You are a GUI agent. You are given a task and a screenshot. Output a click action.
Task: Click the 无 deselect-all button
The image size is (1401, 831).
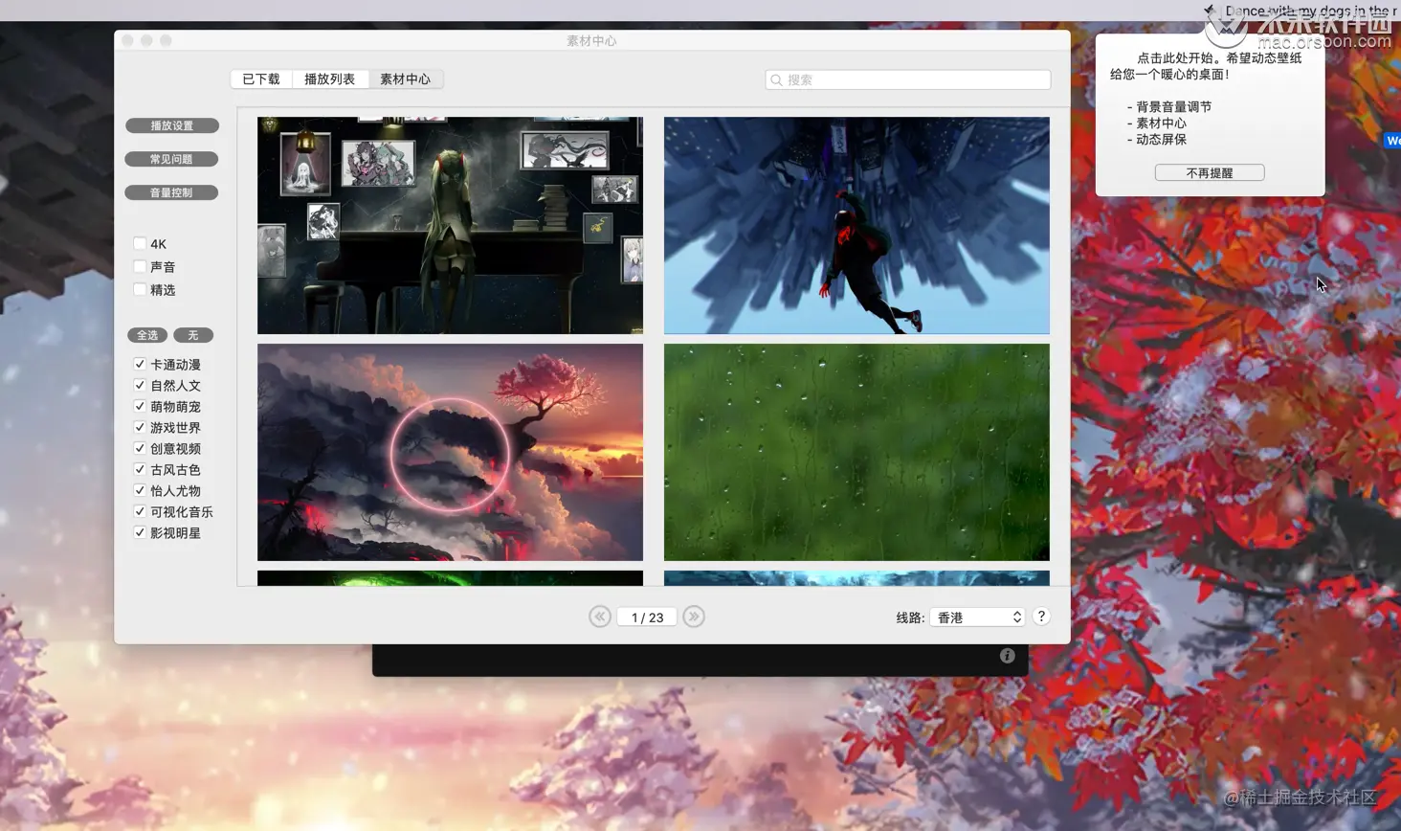pyautogui.click(x=193, y=335)
